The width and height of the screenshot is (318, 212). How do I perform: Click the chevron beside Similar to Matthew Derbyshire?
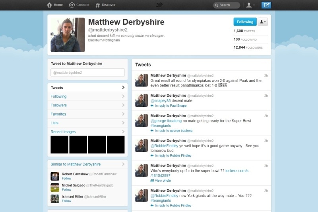[x=123, y=164]
